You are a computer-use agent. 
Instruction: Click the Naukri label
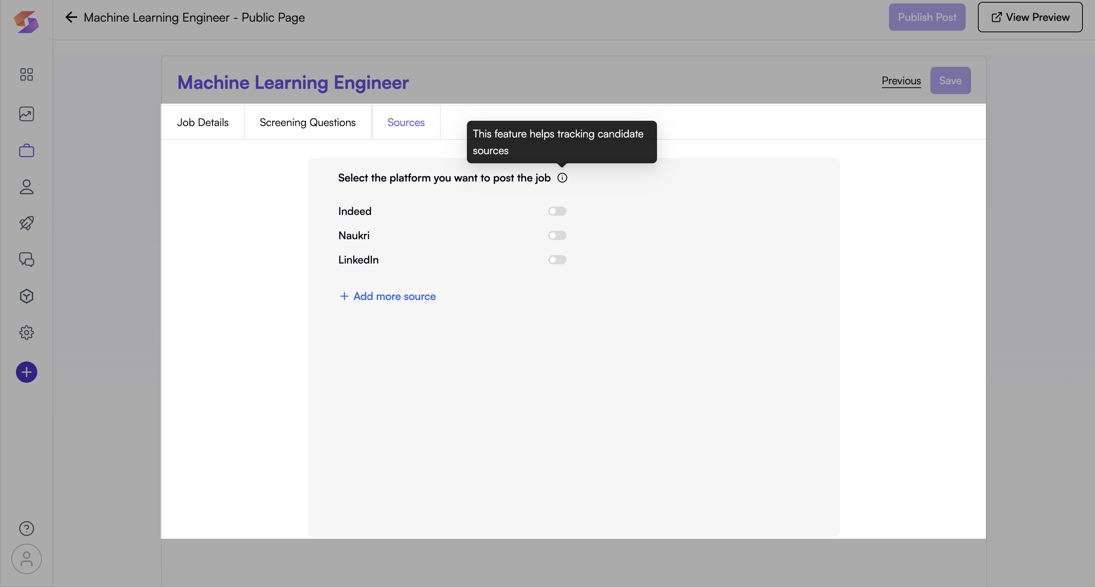354,235
